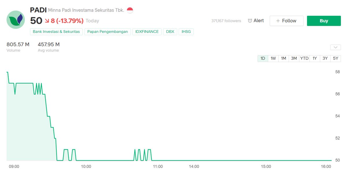Click the 10:00 time axis label
This screenshot has height=176, width=347.
[86, 167]
